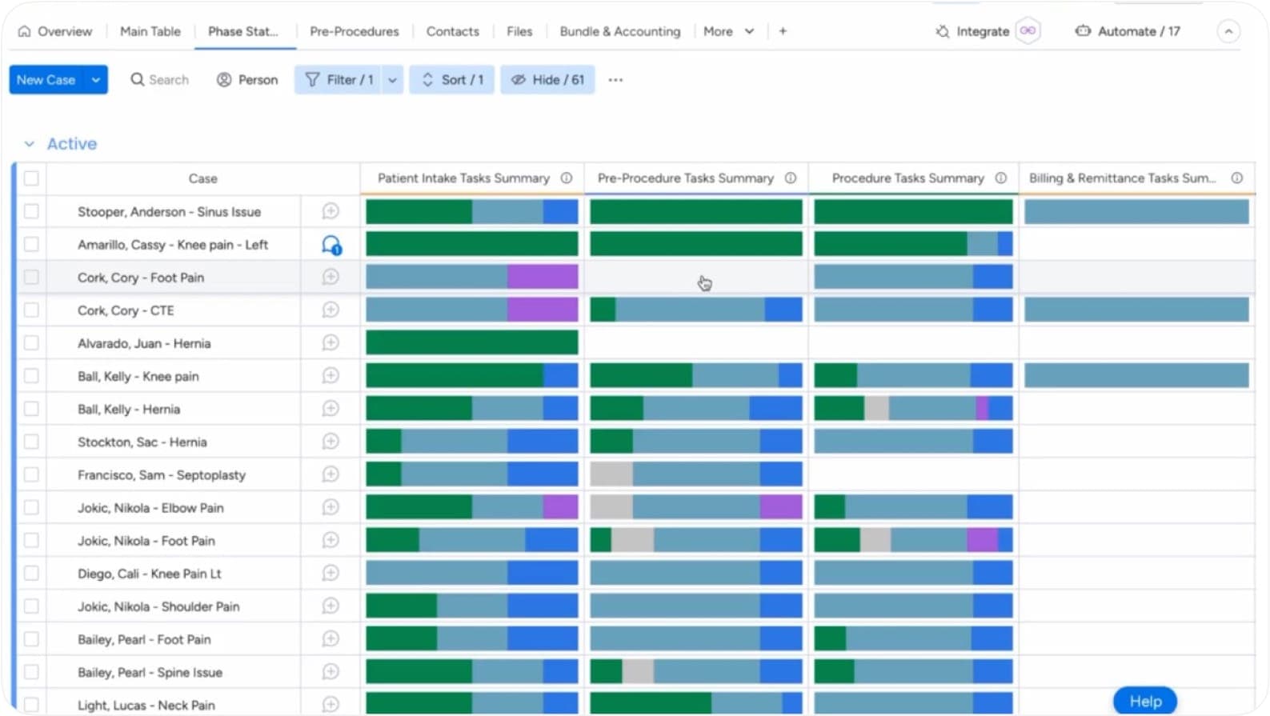This screenshot has height=716, width=1270.
Task: Open the Bailey, Pearl - Spine Issue case name
Action: point(150,672)
